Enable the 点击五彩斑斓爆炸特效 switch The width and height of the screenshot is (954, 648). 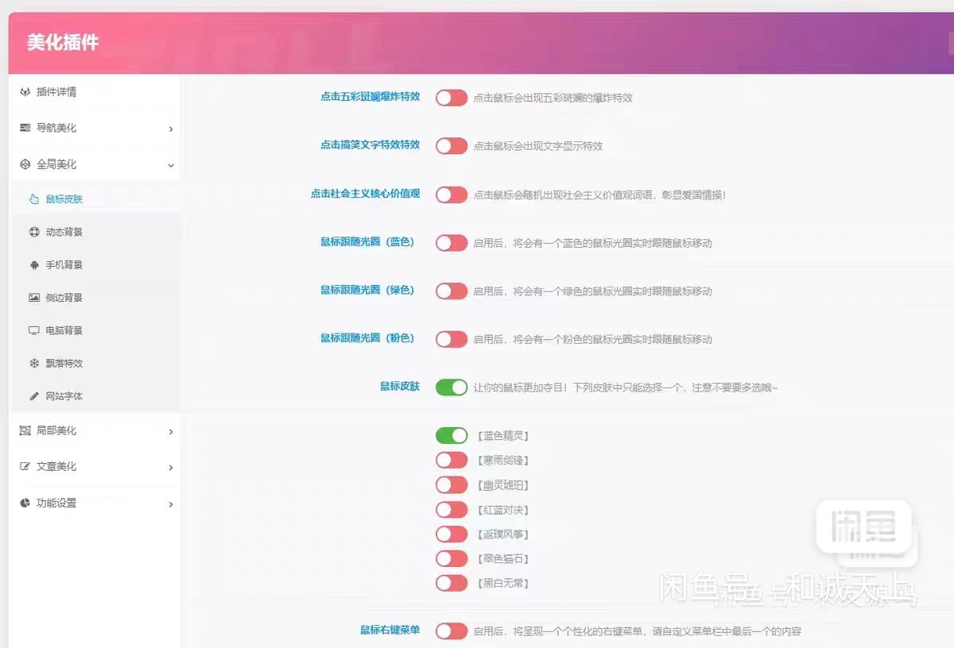pos(451,97)
